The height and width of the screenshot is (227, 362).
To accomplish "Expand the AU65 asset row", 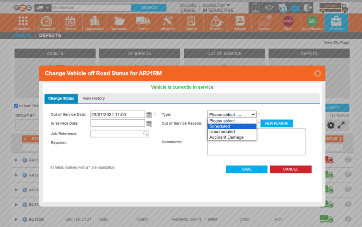I will 16,190.
